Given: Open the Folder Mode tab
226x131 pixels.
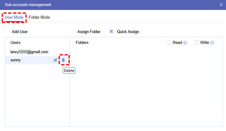Looking at the screenshot, I should tap(39, 17).
